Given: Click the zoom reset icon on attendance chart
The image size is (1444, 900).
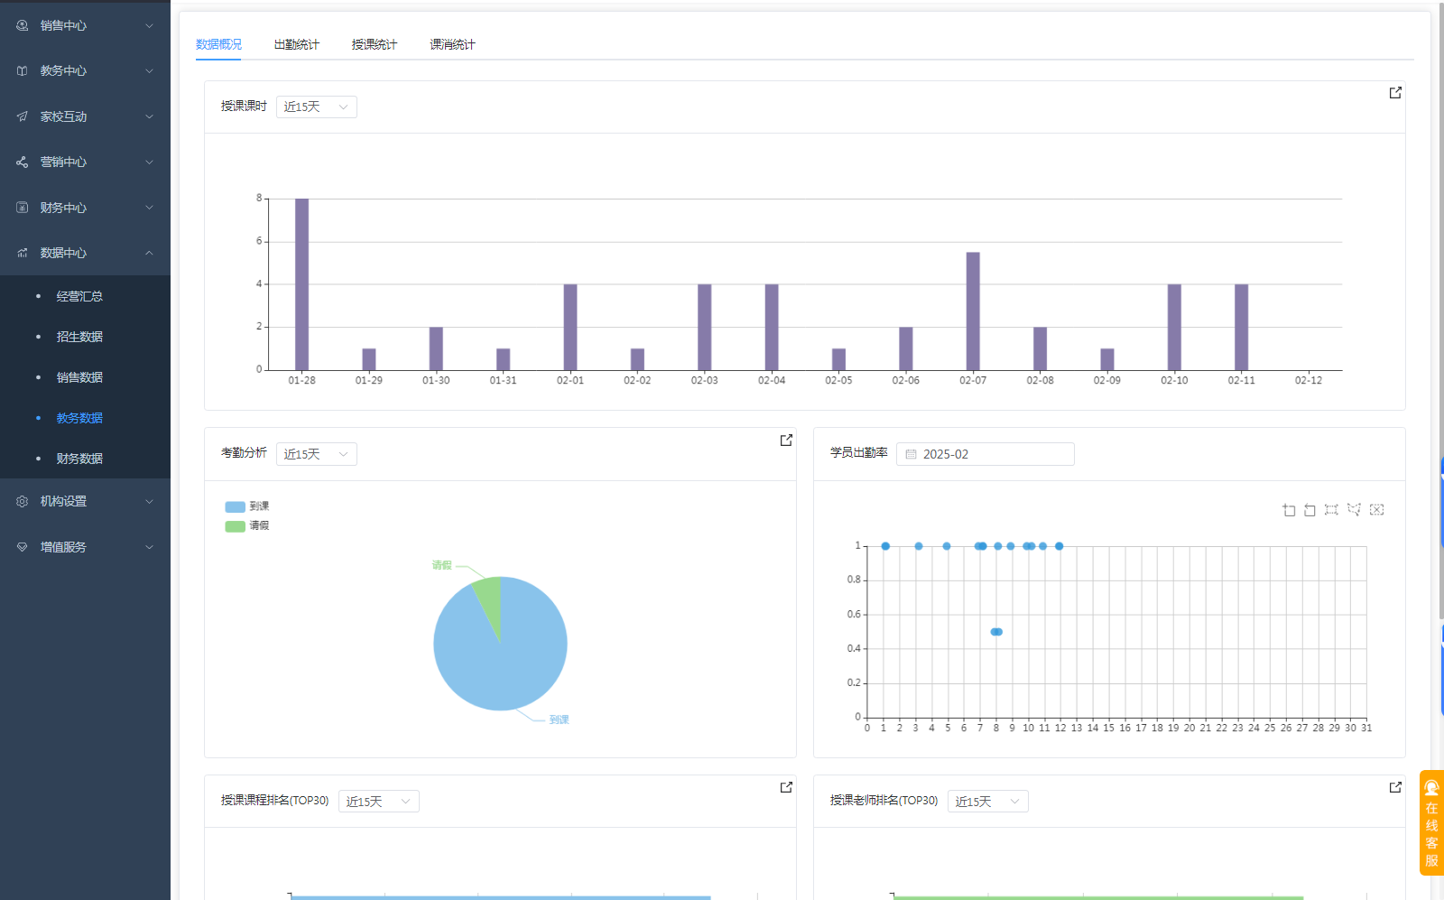Looking at the screenshot, I should [1310, 510].
